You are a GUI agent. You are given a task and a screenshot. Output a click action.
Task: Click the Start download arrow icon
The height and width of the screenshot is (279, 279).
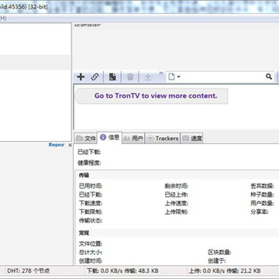click(x=148, y=77)
